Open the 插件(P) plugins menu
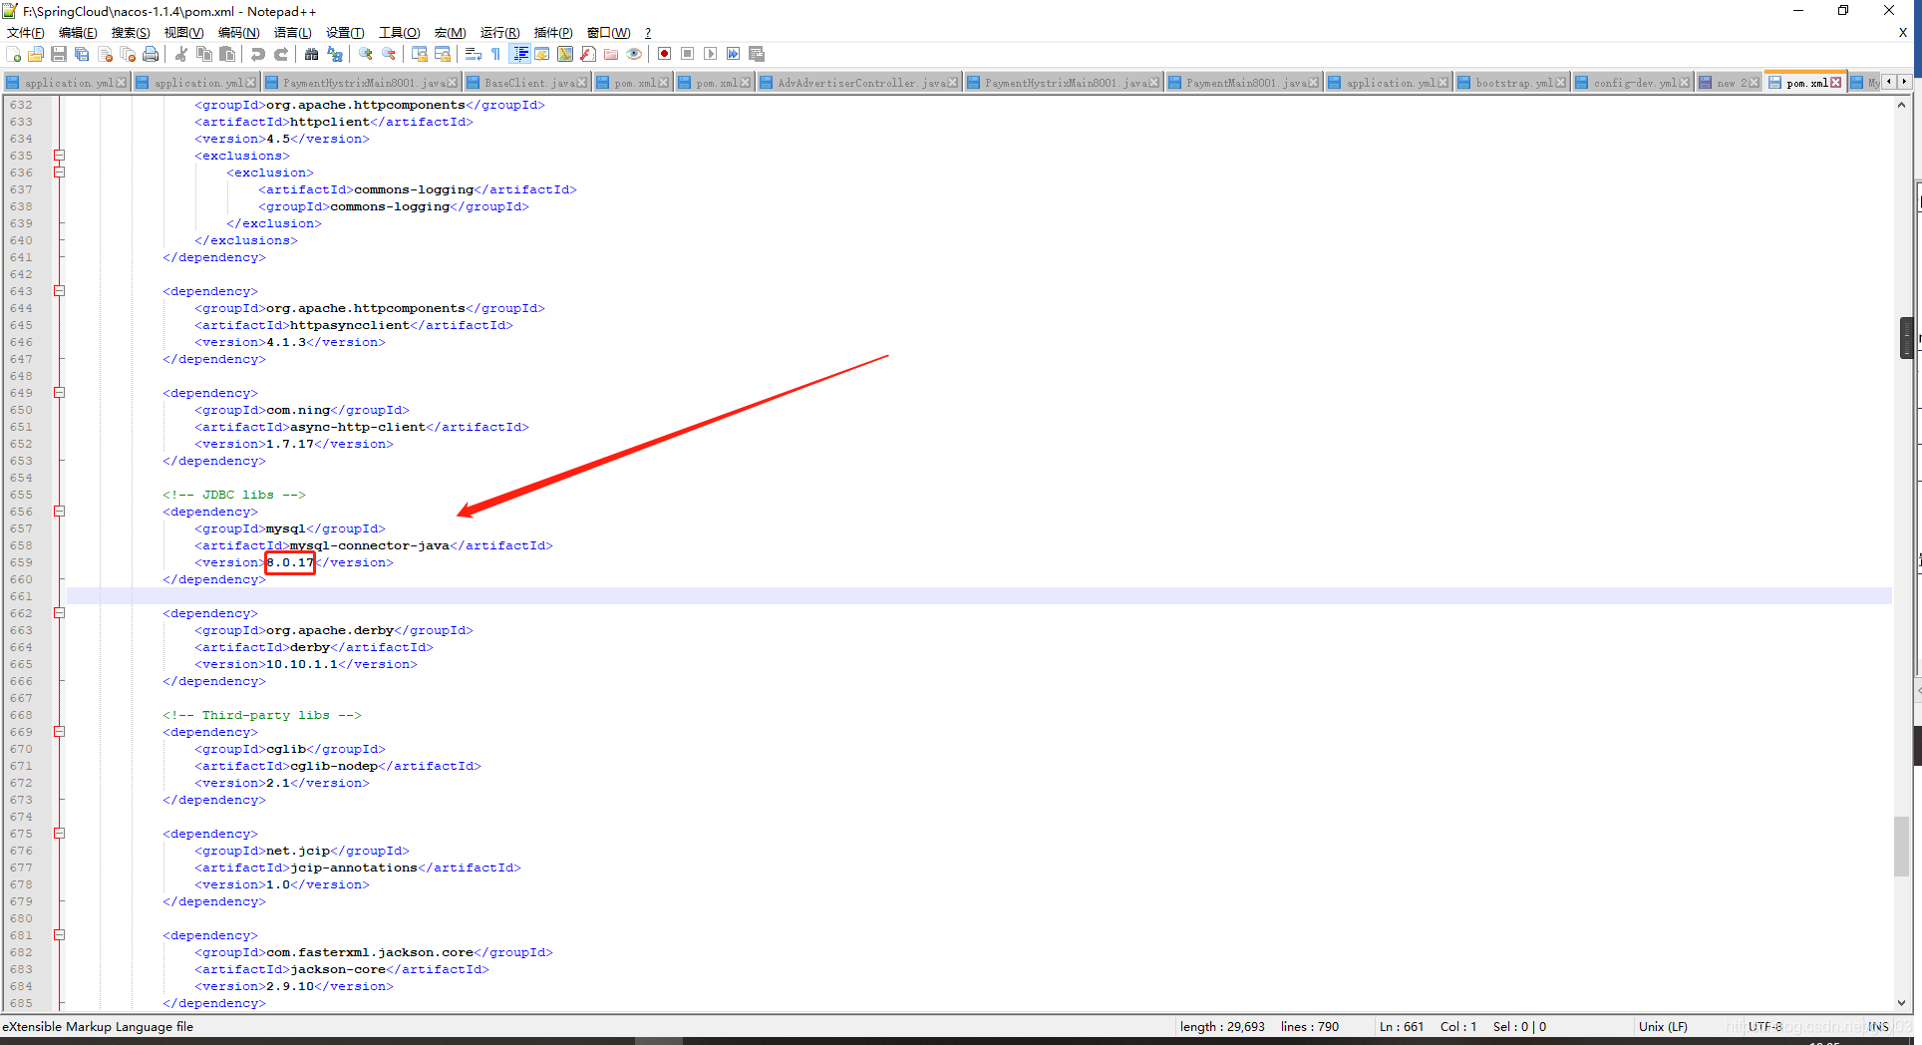The width and height of the screenshot is (1922, 1045). (553, 33)
